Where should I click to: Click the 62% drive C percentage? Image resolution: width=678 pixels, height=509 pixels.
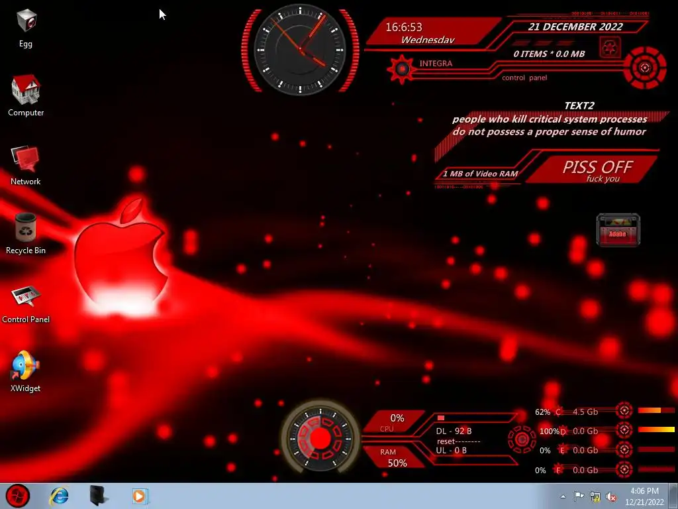tap(543, 412)
